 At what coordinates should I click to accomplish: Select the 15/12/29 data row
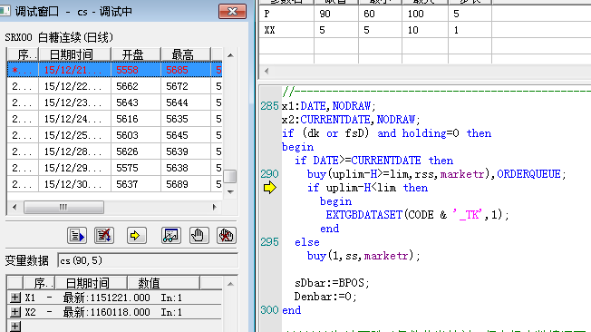pyautogui.click(x=114, y=168)
